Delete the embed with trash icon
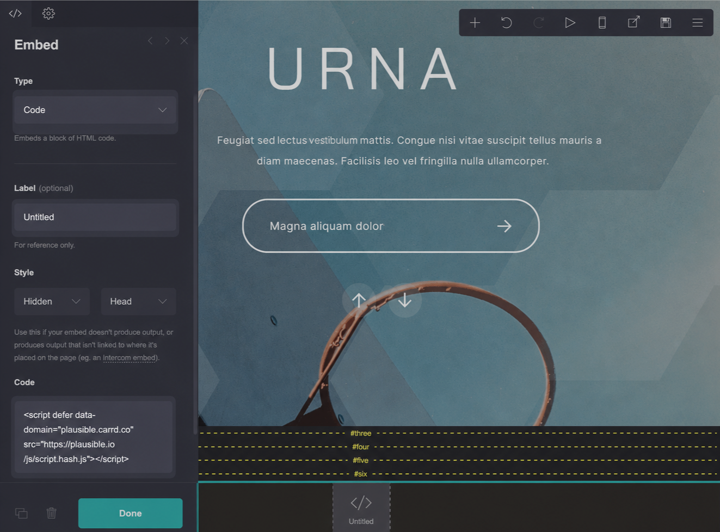The height and width of the screenshot is (532, 720). (52, 513)
